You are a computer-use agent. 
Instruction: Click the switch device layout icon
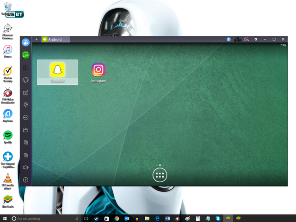(26, 67)
